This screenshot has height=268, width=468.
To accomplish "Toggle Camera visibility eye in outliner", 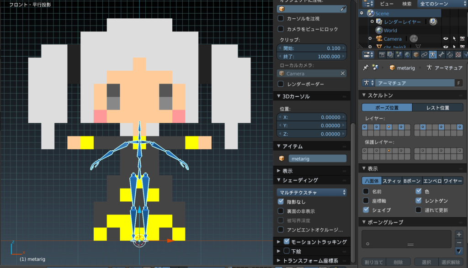I will click(446, 39).
